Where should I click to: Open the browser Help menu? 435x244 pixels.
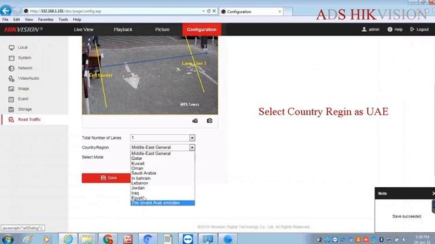point(77,20)
